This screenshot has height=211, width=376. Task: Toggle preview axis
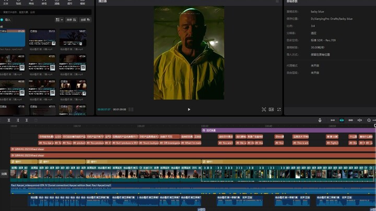tap(360, 120)
